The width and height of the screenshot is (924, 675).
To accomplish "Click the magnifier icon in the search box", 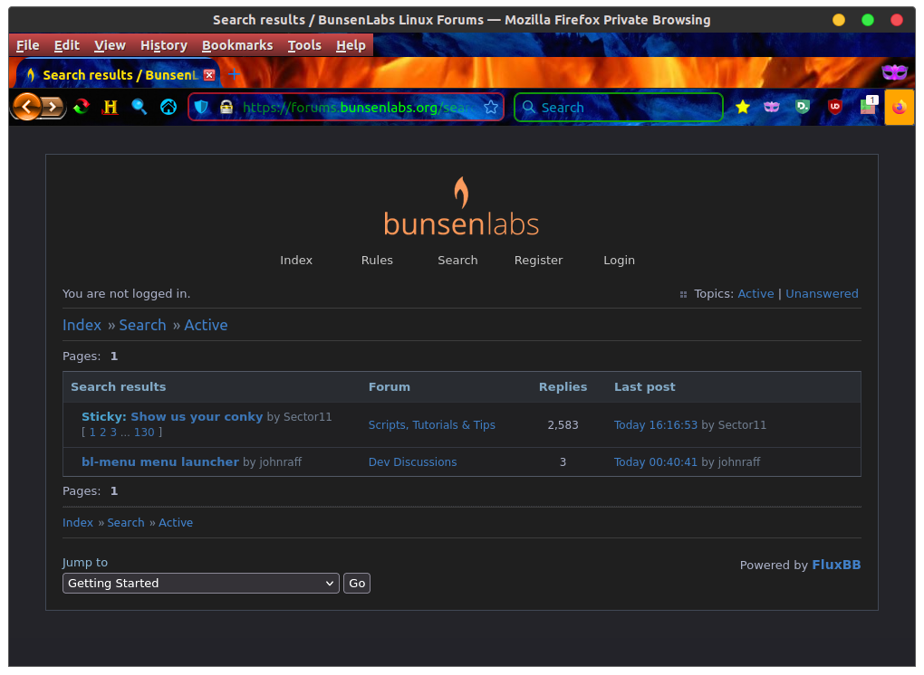I will tap(529, 107).
